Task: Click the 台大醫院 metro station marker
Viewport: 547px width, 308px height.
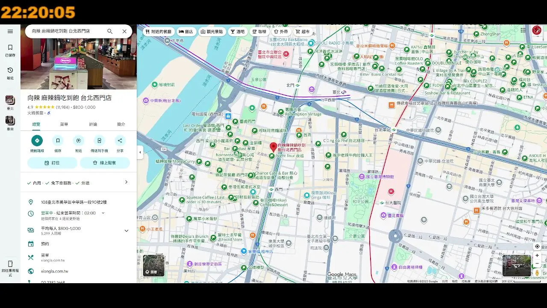Action: pyautogui.click(x=382, y=203)
